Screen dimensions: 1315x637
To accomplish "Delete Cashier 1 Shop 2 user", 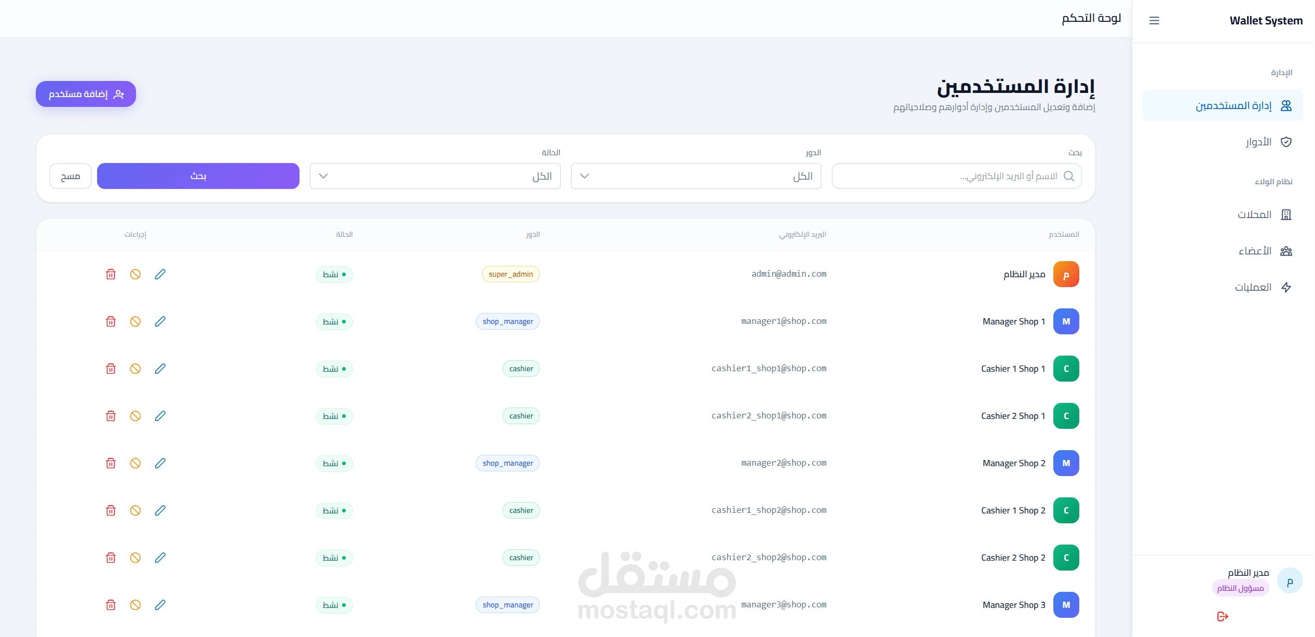I will point(111,510).
